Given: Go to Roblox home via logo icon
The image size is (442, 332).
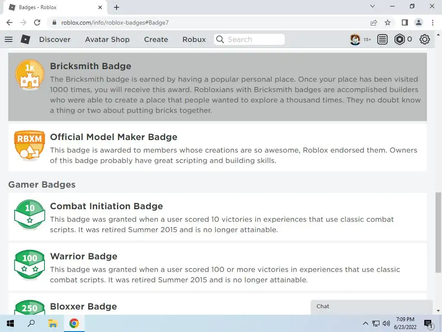Looking at the screenshot, I should (25, 39).
